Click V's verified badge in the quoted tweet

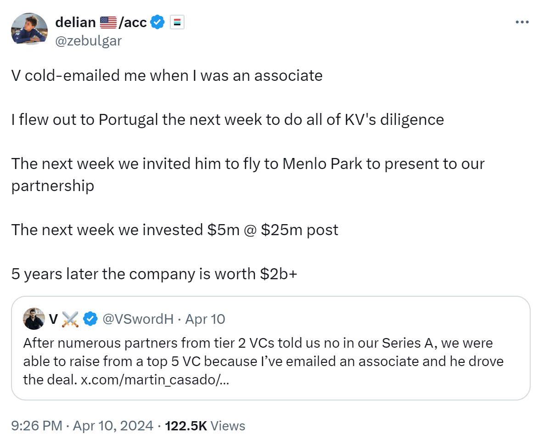[x=90, y=319]
